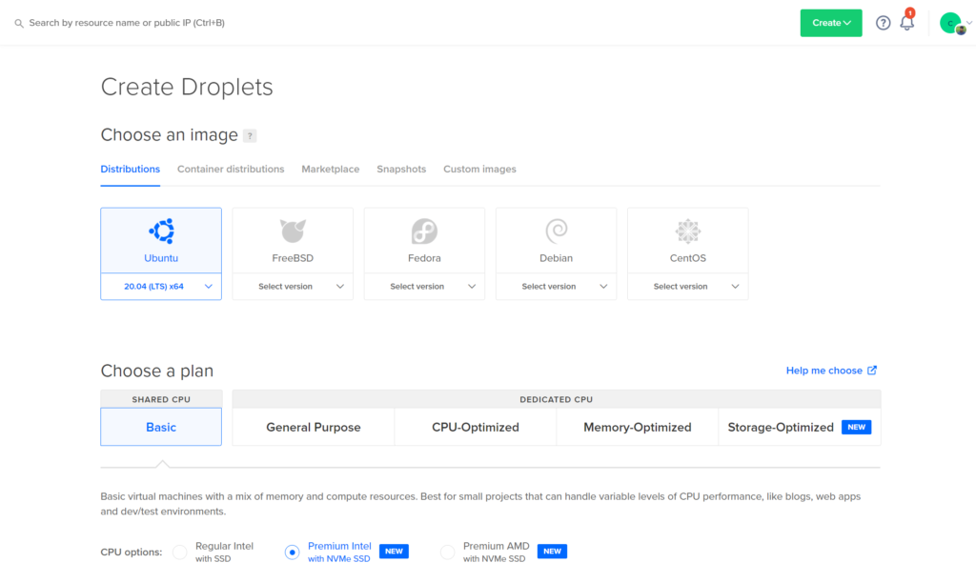Select the Basic shared CPU plan
This screenshot has height=563, width=976.
[161, 427]
